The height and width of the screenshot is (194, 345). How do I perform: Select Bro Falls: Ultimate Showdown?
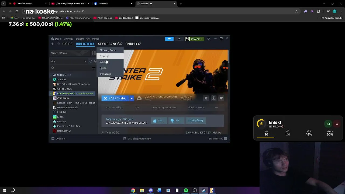(73, 84)
